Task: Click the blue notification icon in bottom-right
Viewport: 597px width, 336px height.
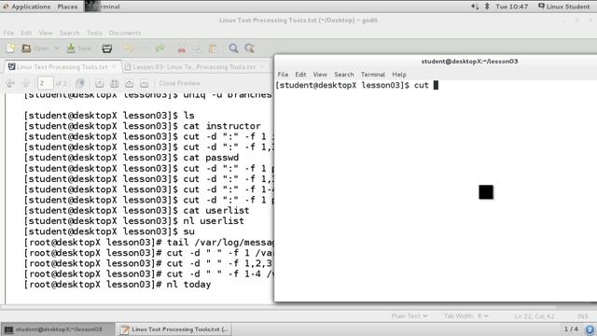Action: click(x=590, y=329)
